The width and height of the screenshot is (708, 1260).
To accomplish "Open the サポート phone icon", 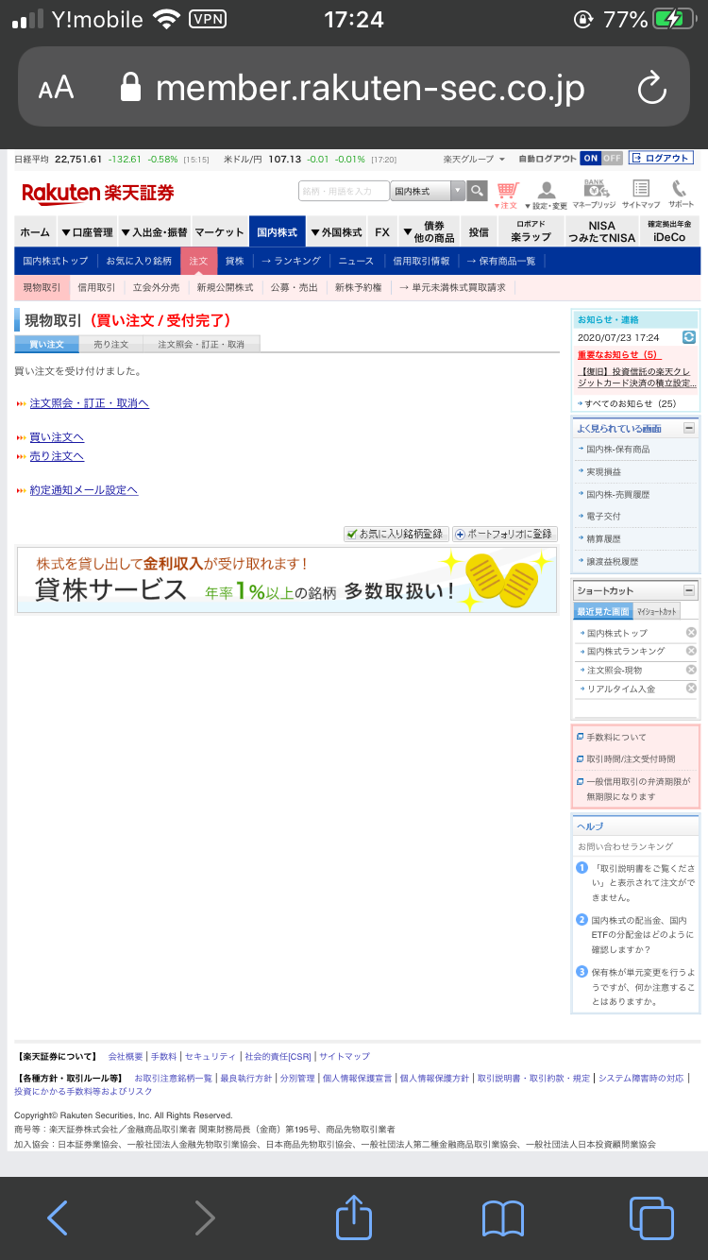I will pos(681,195).
